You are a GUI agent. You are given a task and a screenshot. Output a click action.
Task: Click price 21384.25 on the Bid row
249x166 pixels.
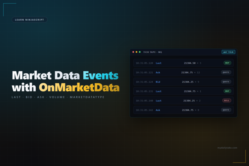(x=187, y=82)
